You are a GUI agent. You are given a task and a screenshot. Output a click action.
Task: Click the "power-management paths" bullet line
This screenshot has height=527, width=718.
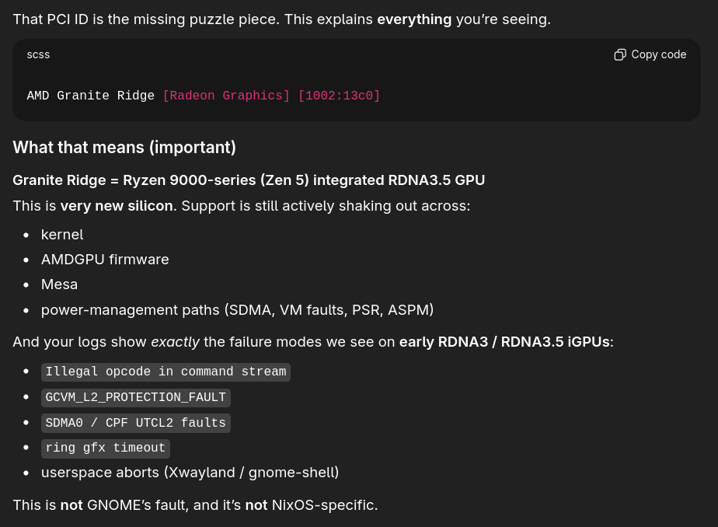pyautogui.click(x=237, y=309)
